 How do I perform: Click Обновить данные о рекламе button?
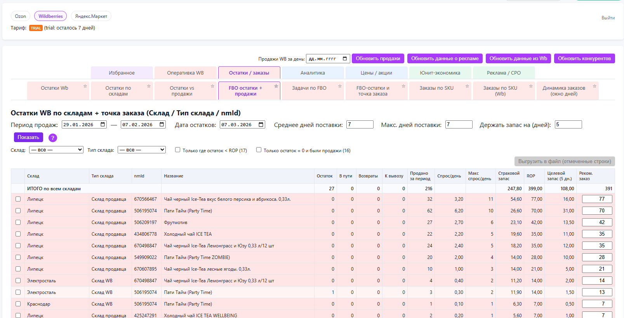(x=445, y=59)
